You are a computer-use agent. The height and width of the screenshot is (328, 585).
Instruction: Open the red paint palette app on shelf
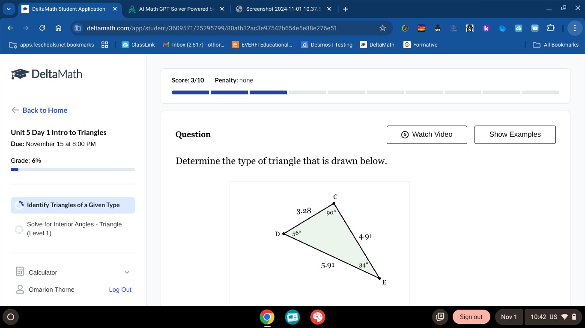(x=317, y=317)
